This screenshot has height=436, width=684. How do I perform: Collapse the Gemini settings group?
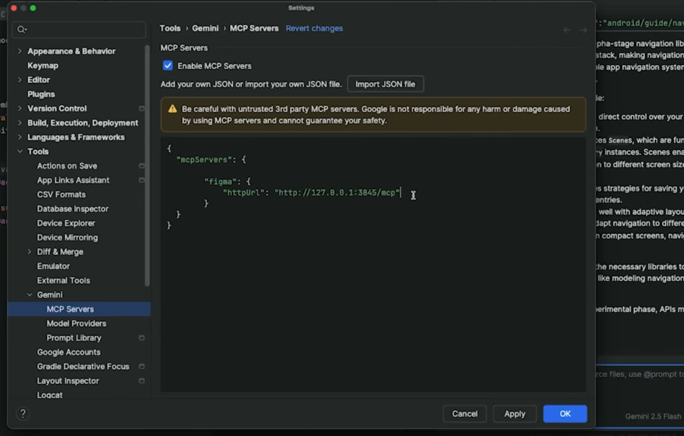[29, 295]
